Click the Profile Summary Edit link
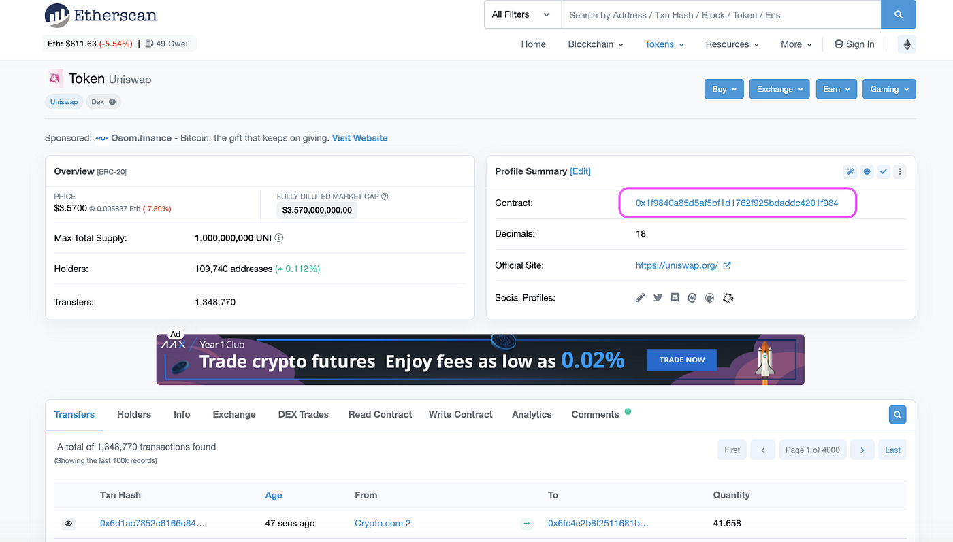This screenshot has width=953, height=542. pos(581,171)
